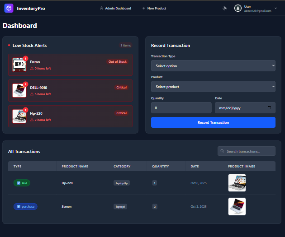Click the blue purchase type badge
Screen dimensions: 285x237
click(x=25, y=207)
